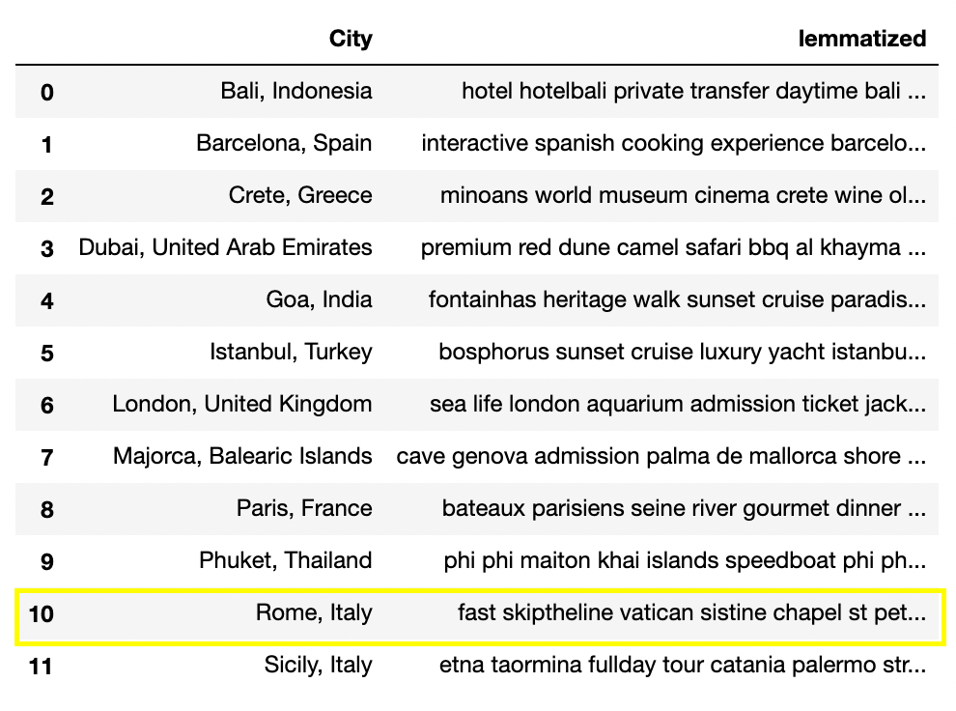Viewport: 956px width, 711px height.
Task: Select the Crete, Greece cell
Action: click(300, 195)
